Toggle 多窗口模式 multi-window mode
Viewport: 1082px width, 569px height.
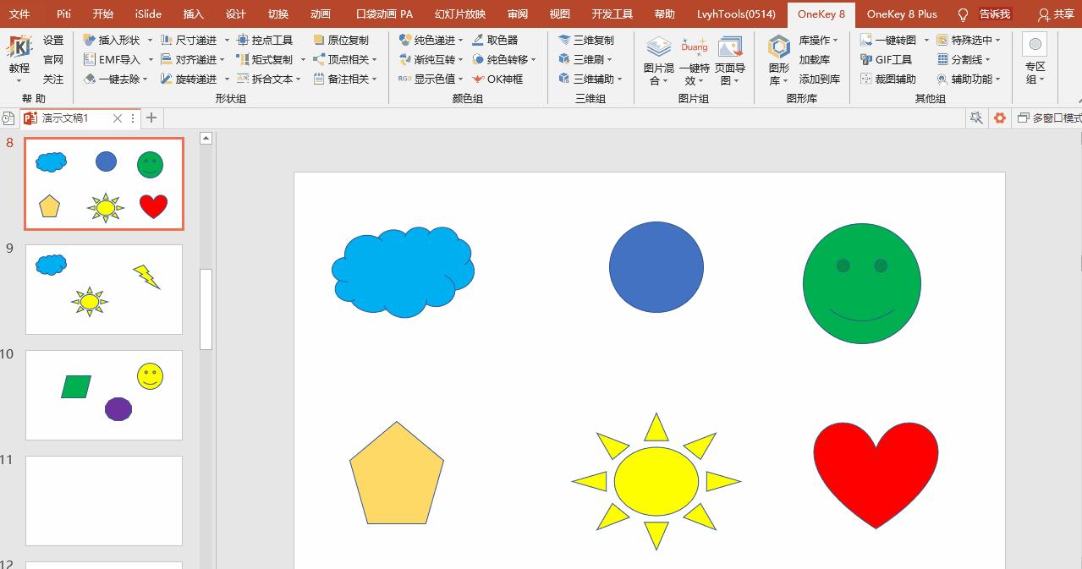pyautogui.click(x=1049, y=118)
